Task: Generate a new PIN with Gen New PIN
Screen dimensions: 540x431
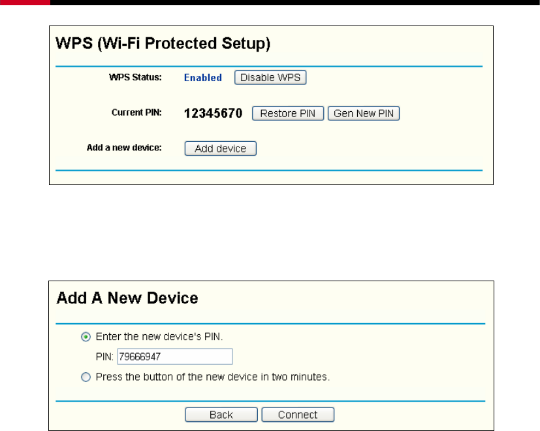Action: coord(364,113)
